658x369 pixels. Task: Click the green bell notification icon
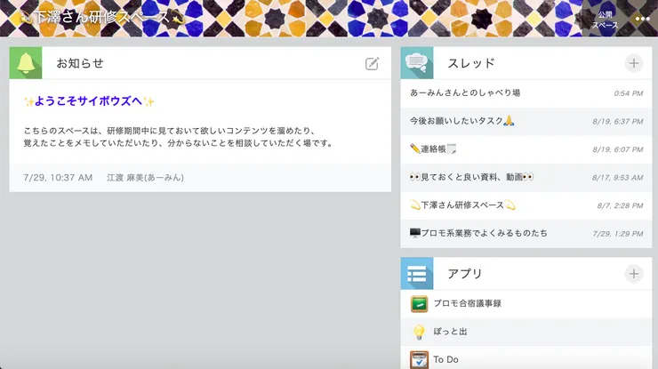click(26, 63)
